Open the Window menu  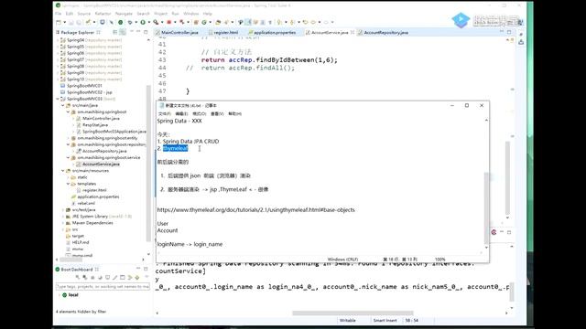191,14
